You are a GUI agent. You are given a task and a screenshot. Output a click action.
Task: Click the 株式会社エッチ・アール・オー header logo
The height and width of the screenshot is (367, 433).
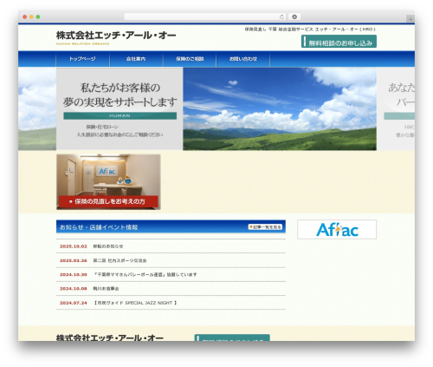[116, 36]
